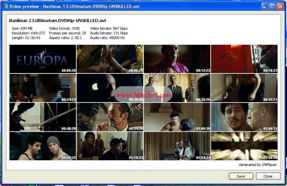Click the Close button
Image resolution: width=287 pixels, height=186 pixels.
(x=268, y=176)
